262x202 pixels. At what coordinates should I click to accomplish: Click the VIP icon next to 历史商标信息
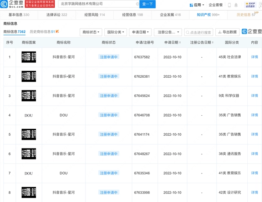(x=57, y=31)
